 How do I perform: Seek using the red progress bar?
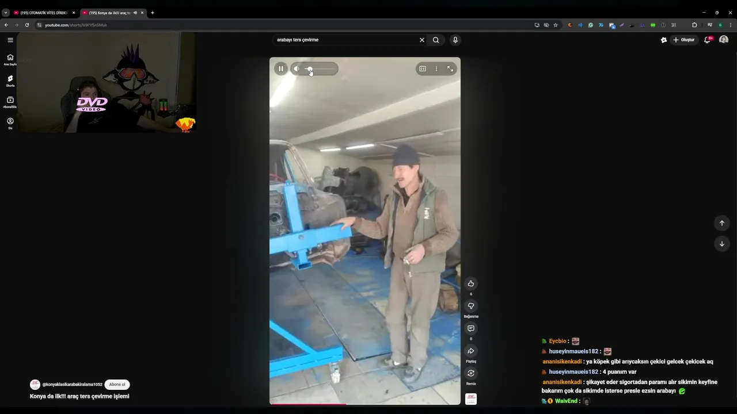[x=365, y=404]
